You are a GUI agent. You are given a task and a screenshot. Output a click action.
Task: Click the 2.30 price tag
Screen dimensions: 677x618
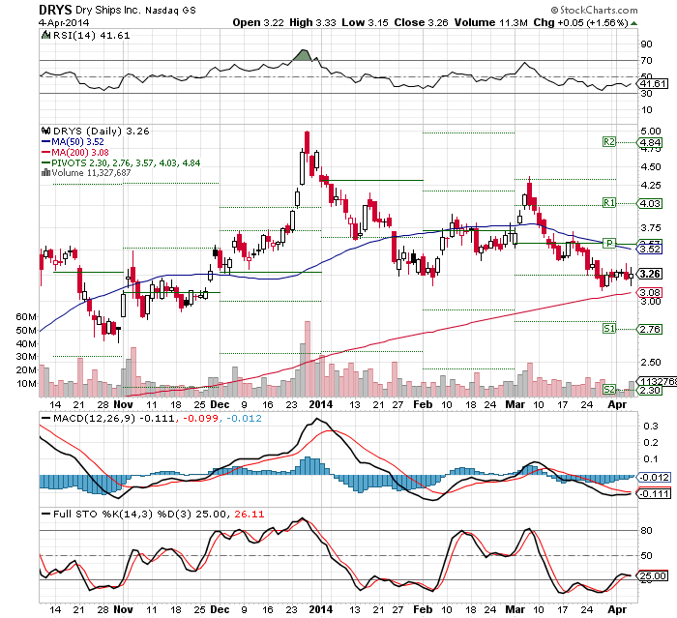click(650, 391)
